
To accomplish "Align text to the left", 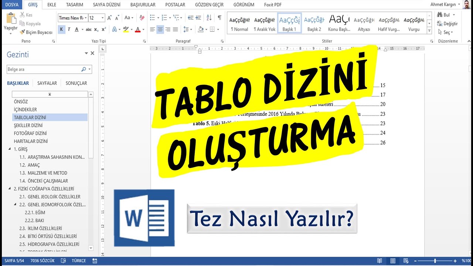I will click(x=152, y=29).
